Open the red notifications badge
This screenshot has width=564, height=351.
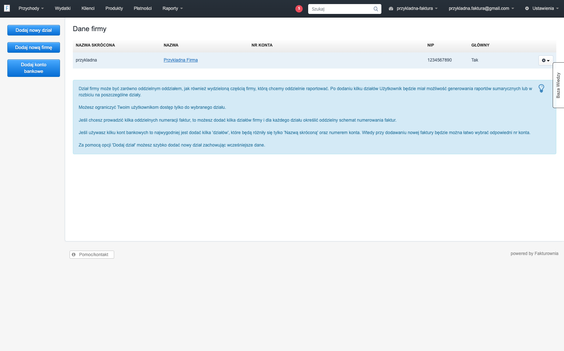[299, 8]
